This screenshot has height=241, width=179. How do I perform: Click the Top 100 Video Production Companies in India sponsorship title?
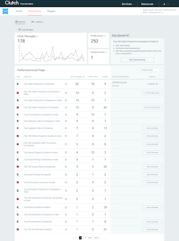coord(134,41)
